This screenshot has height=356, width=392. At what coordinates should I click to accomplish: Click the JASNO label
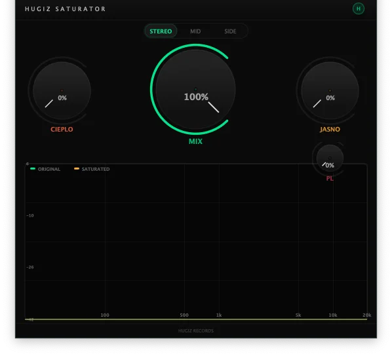click(330, 130)
